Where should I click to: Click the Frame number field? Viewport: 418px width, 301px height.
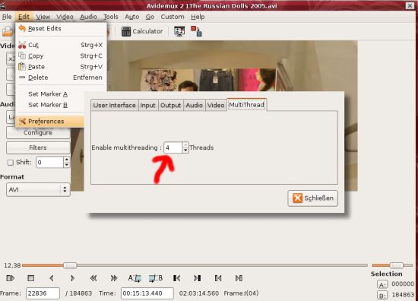pos(43,293)
